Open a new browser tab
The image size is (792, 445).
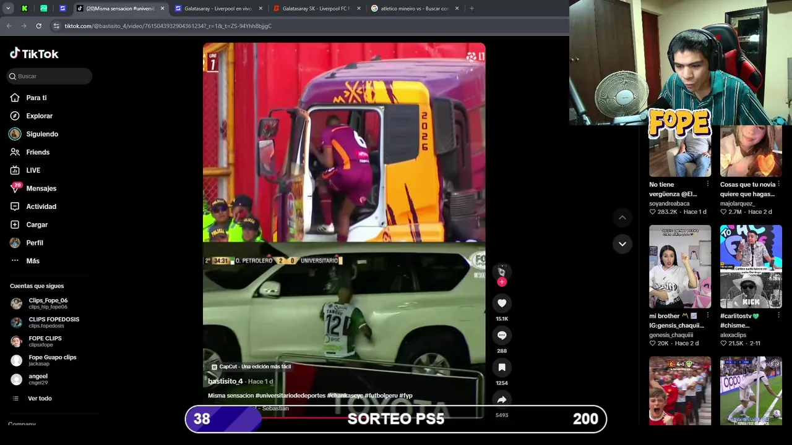(x=471, y=9)
